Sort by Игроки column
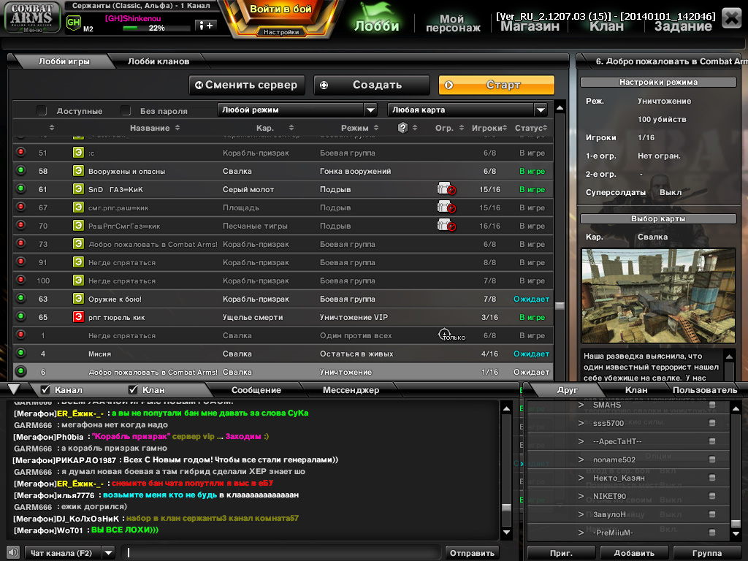The width and height of the screenshot is (748, 561). click(x=489, y=128)
